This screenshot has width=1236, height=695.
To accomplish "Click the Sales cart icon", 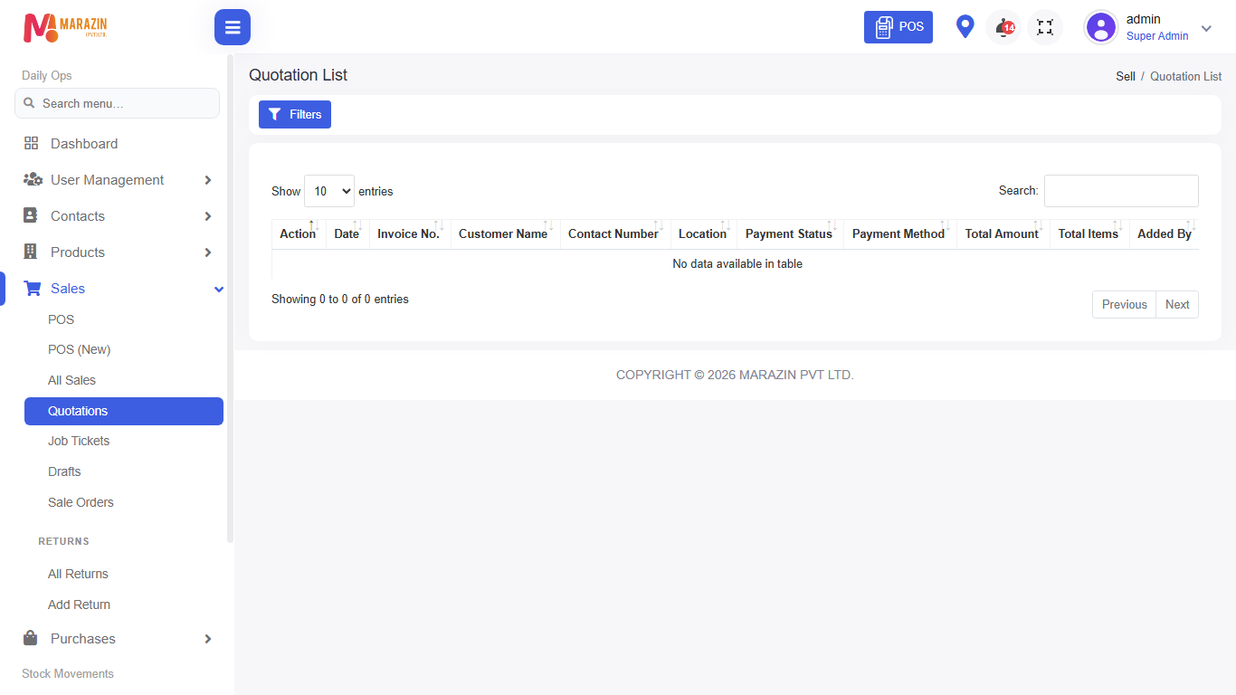I will tap(33, 288).
